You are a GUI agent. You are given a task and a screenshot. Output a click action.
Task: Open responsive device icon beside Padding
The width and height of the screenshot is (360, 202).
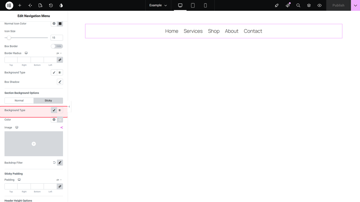(x=19, y=180)
